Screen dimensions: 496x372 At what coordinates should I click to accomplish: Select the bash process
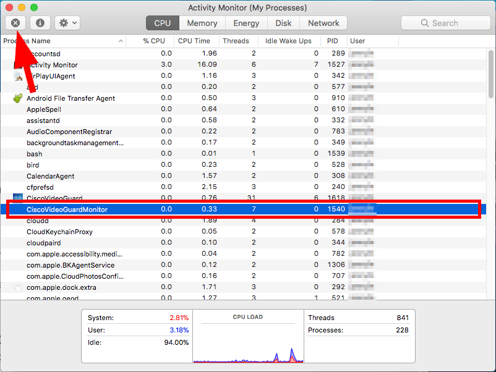[x=243, y=154]
